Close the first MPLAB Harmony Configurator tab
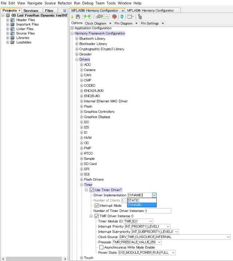This screenshot has width=233, height=261. tap(123, 11)
